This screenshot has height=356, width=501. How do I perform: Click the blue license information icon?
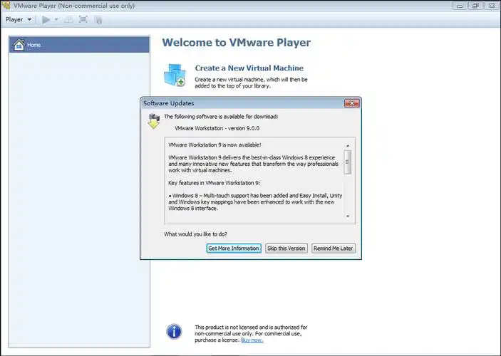(174, 331)
